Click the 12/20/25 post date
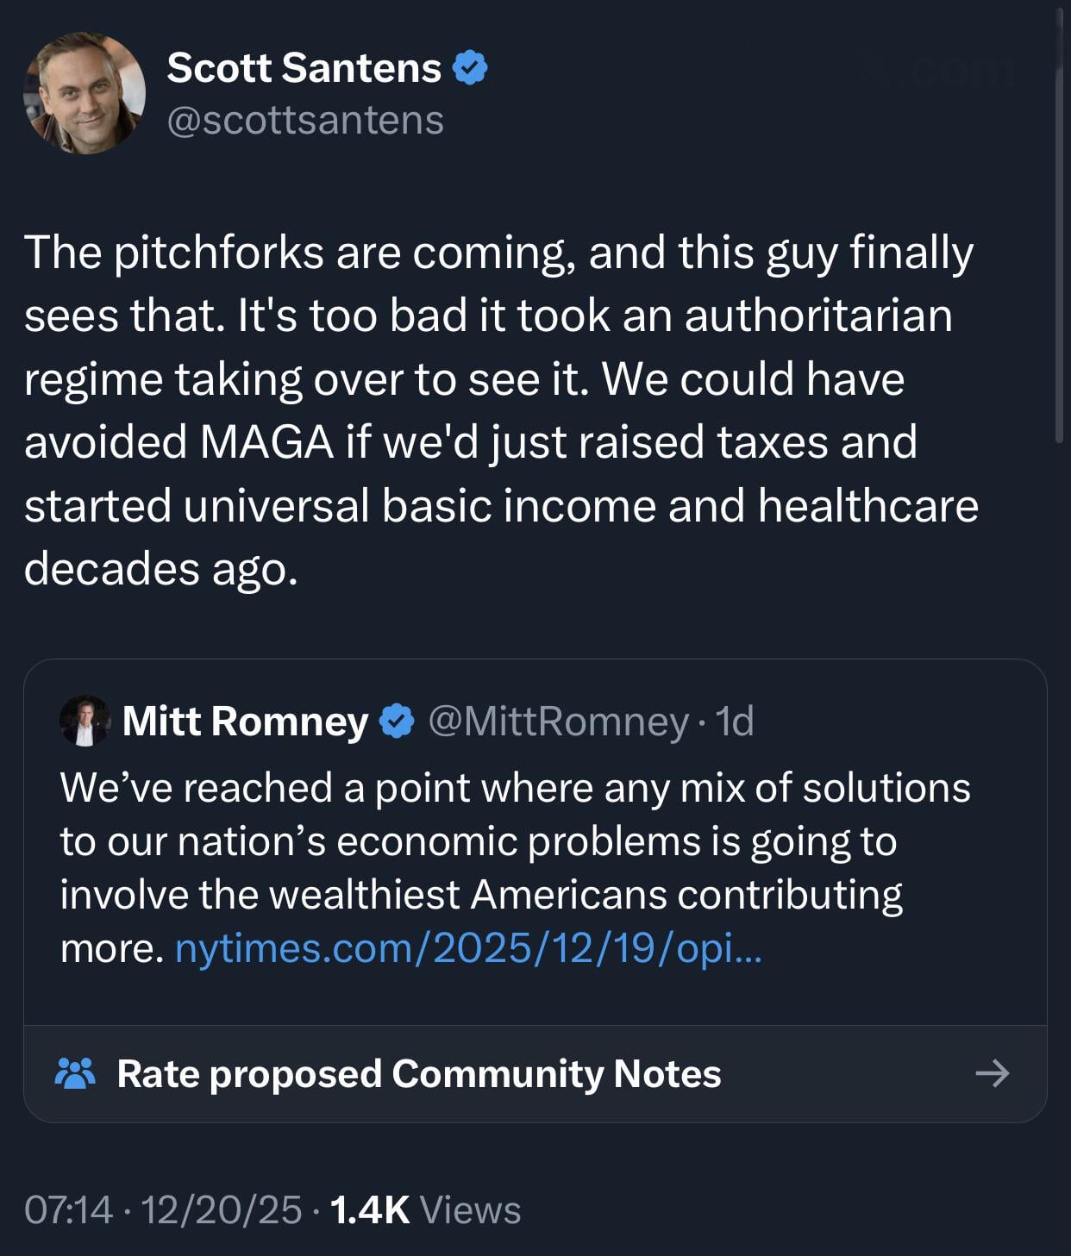The height and width of the screenshot is (1256, 1071). pos(221,1209)
